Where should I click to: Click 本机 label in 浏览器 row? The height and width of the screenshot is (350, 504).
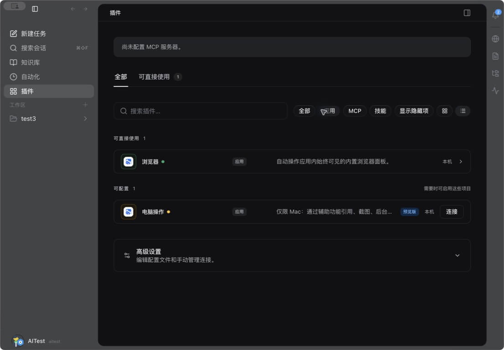pos(447,162)
